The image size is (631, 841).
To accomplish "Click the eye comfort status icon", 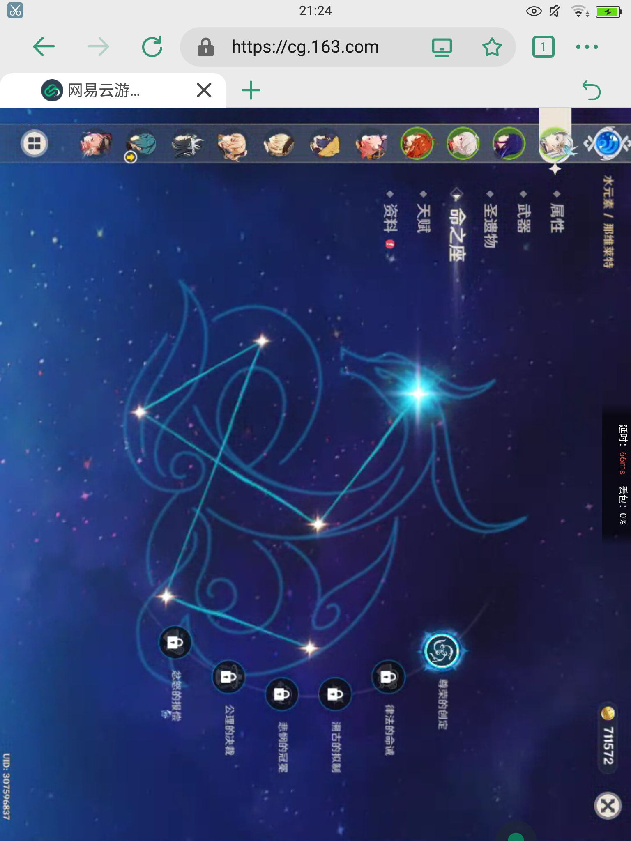I will (x=534, y=11).
